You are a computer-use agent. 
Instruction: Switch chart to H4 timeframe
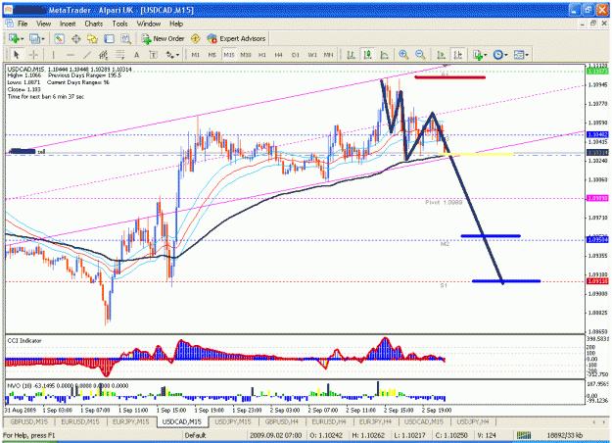[278, 55]
